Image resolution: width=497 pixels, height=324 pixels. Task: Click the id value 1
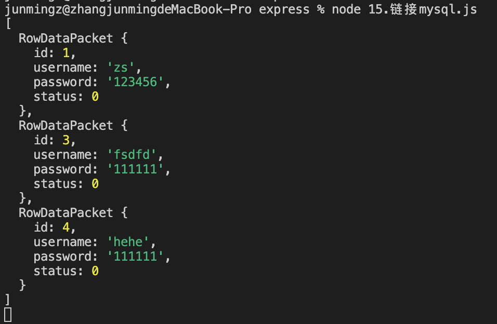point(66,53)
